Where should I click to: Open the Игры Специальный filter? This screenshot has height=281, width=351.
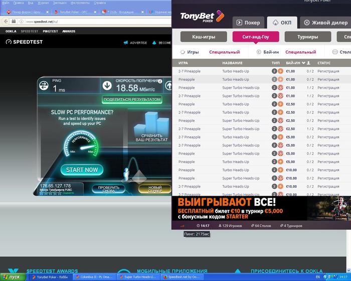(224, 52)
